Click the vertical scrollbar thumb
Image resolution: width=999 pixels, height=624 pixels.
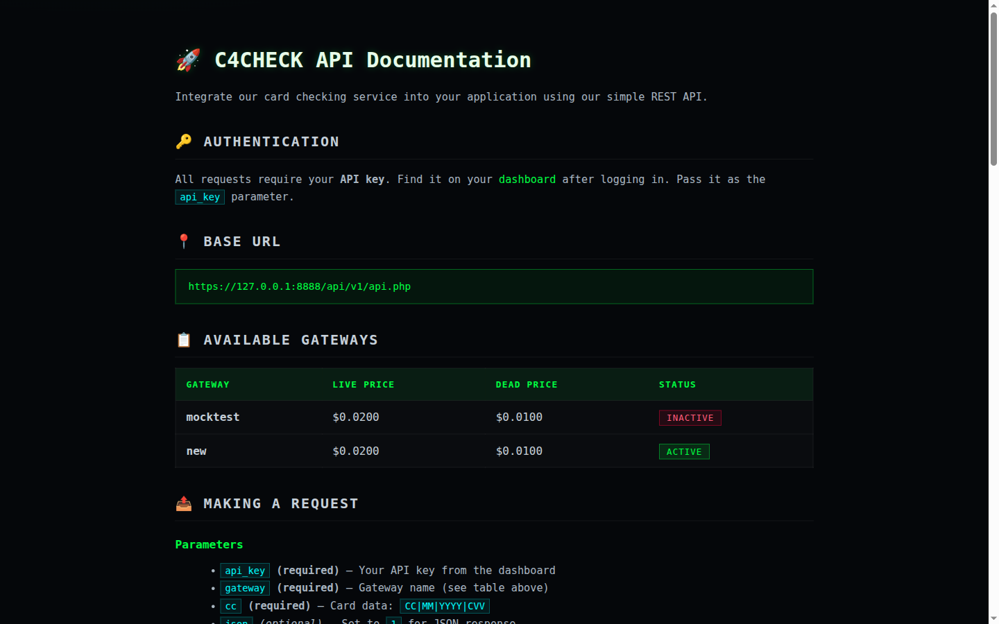pos(993,88)
